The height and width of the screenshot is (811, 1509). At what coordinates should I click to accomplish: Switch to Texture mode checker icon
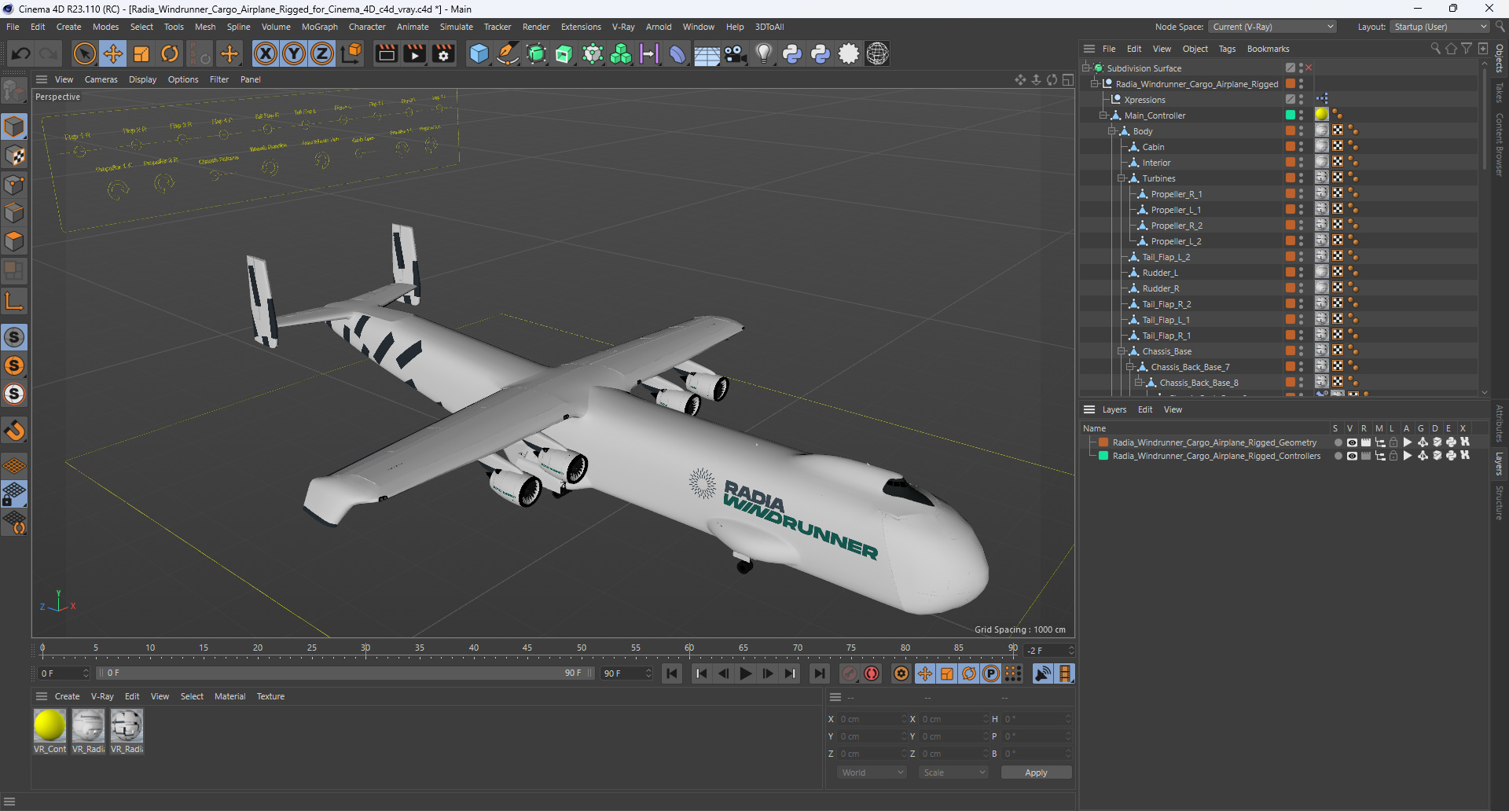[x=14, y=156]
